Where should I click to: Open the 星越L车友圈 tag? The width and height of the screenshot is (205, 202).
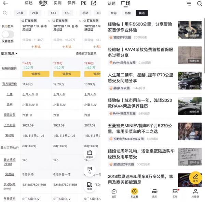(120, 88)
